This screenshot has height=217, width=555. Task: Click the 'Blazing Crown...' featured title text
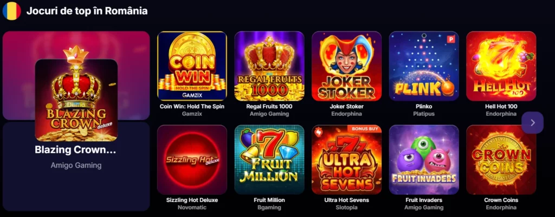[75, 150]
